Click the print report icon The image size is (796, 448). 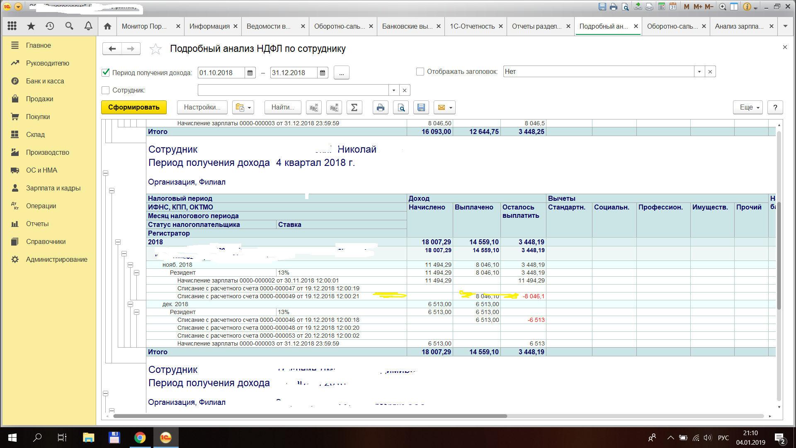coord(380,107)
